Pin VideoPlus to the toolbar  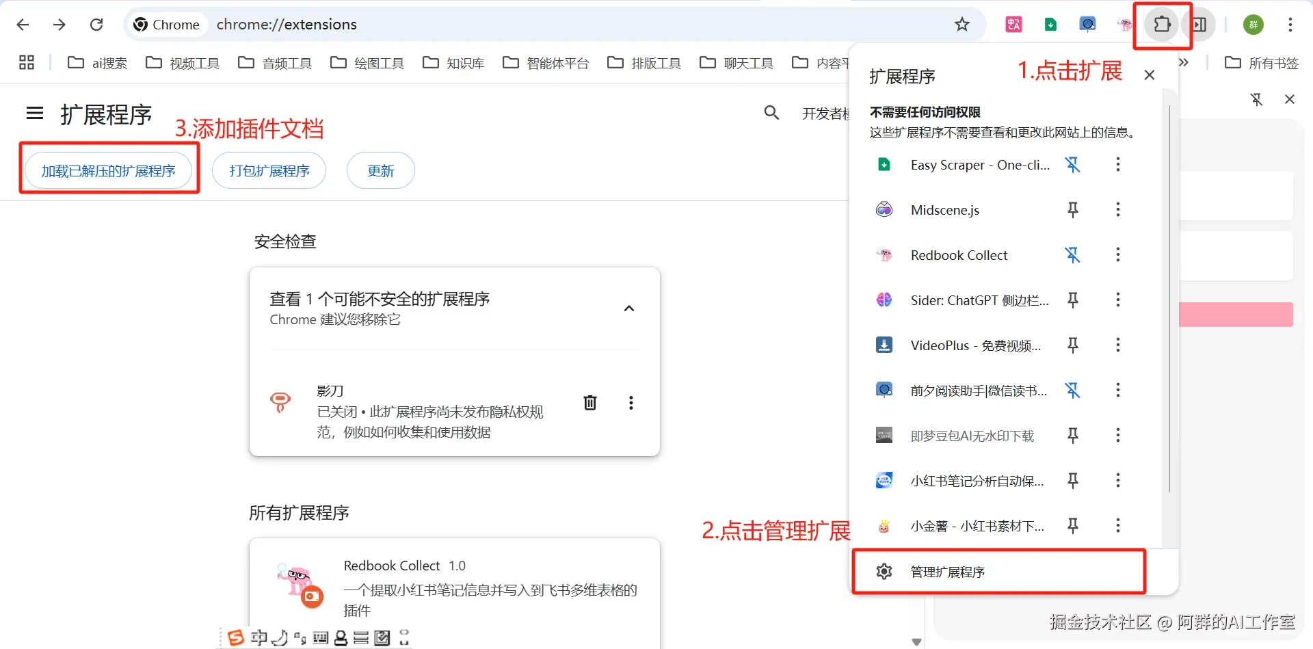click(x=1073, y=345)
